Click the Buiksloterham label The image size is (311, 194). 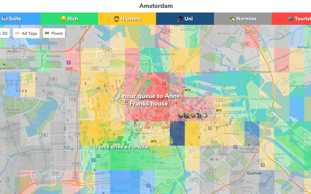(166, 54)
